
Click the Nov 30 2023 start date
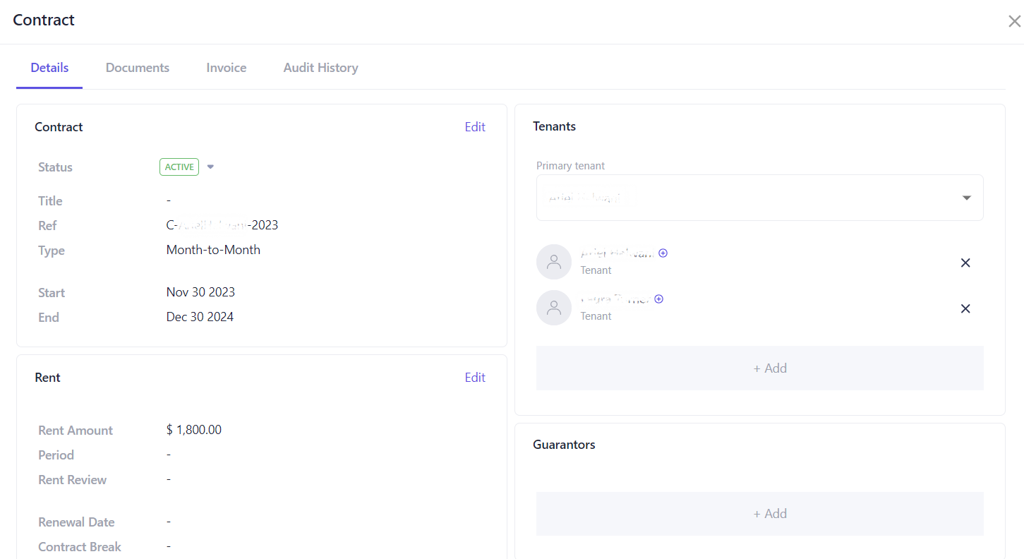click(200, 292)
